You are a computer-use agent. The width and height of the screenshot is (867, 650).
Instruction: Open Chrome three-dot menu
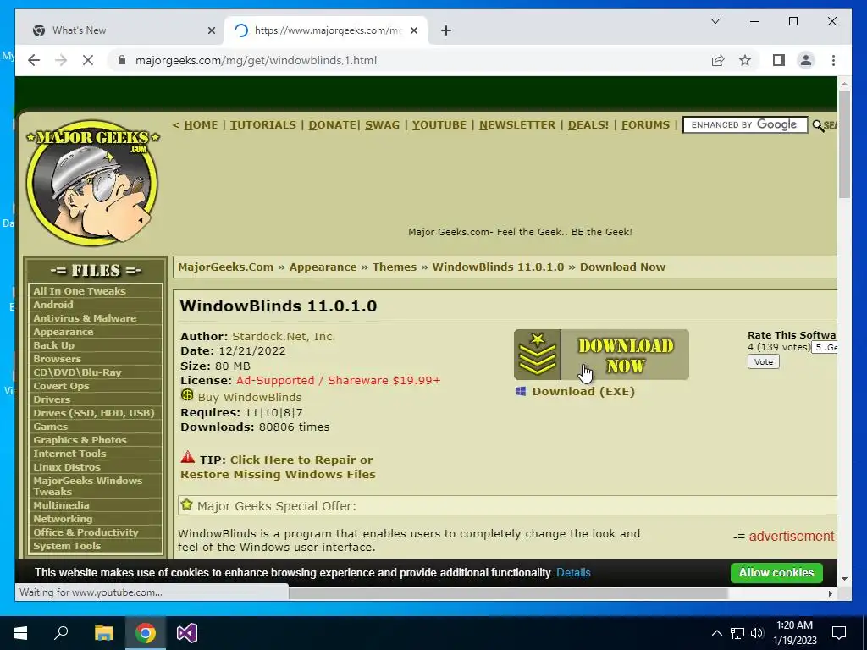tap(833, 60)
